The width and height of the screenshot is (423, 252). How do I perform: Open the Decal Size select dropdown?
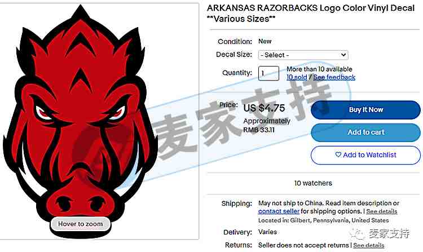tap(303, 55)
